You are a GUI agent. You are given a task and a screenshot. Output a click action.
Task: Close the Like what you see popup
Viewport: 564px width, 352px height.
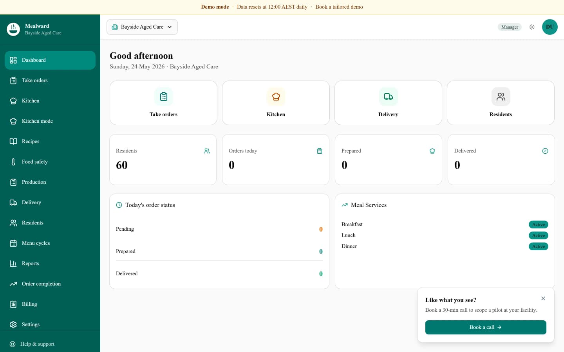[543, 298]
